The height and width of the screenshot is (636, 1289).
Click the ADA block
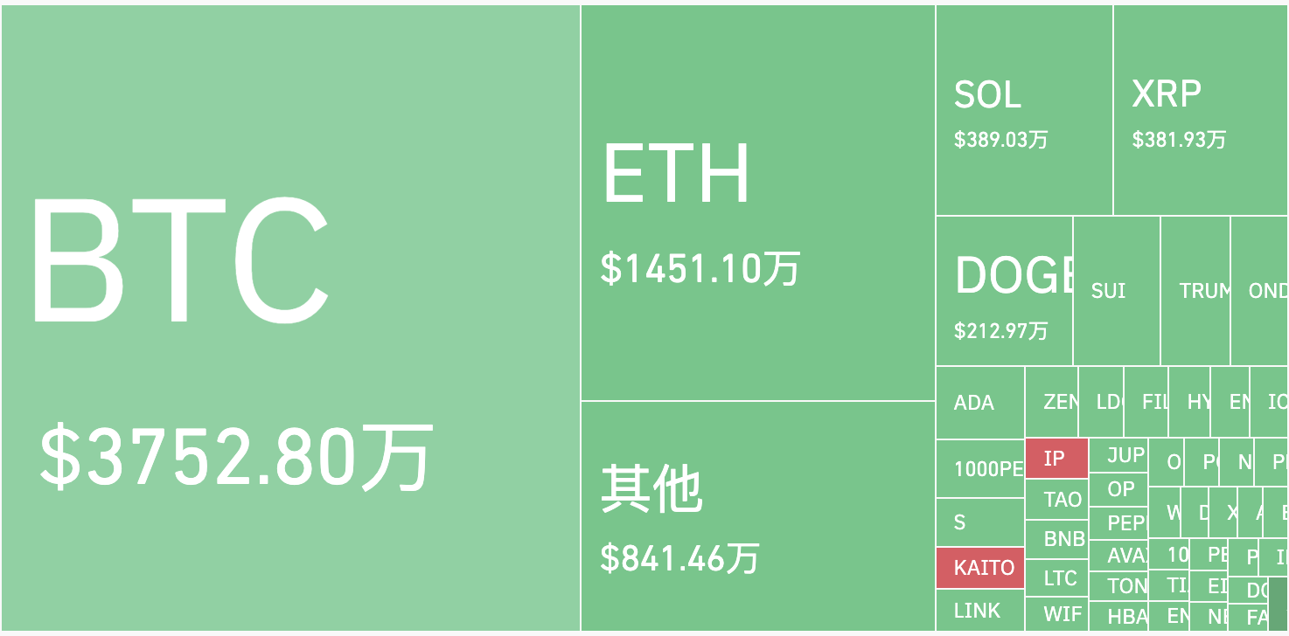979,403
